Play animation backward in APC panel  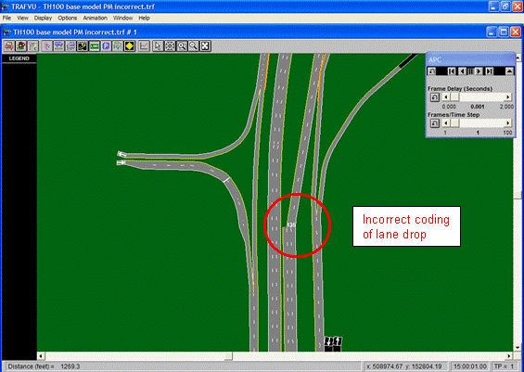(x=462, y=71)
